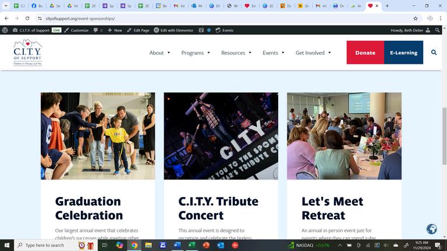The height and width of the screenshot is (251, 447).
Task: Click the red Donate button
Action: coord(365,52)
